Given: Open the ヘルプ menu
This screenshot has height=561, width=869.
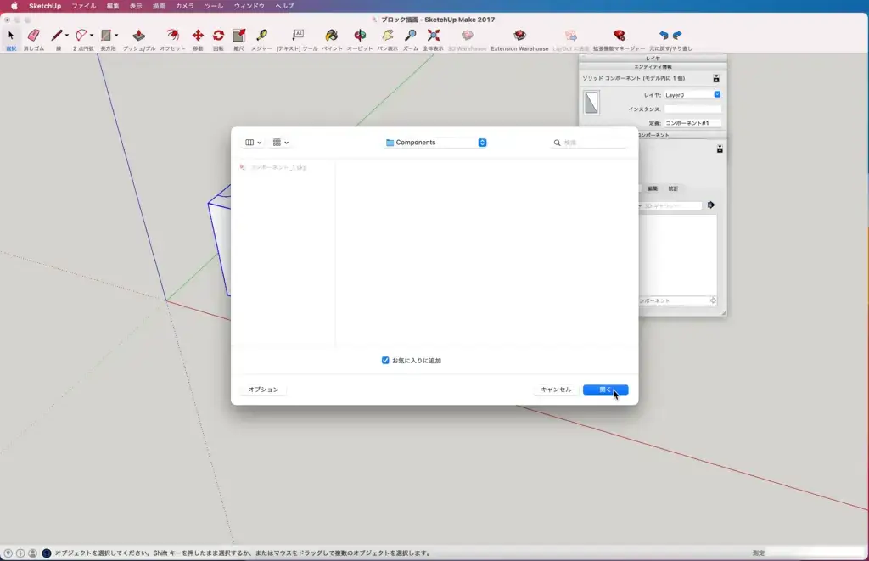Looking at the screenshot, I should 284,6.
